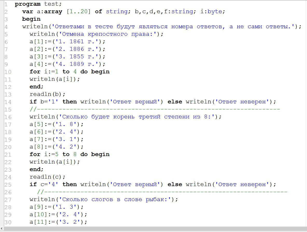This screenshot has height=232, width=307.
Task: Click the a[8] assignment '4. 2'
Action: (56, 147)
